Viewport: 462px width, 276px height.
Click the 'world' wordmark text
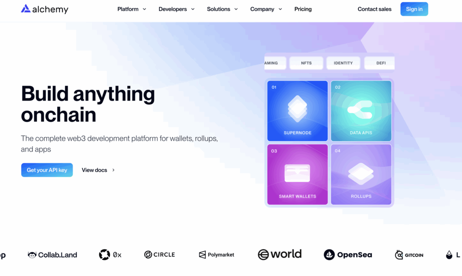tap(286, 254)
